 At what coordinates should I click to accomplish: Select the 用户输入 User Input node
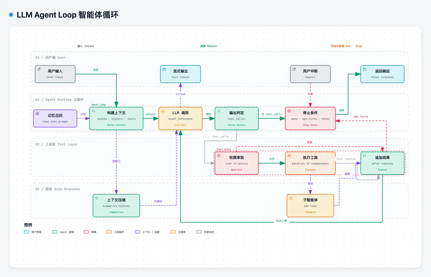55,74
